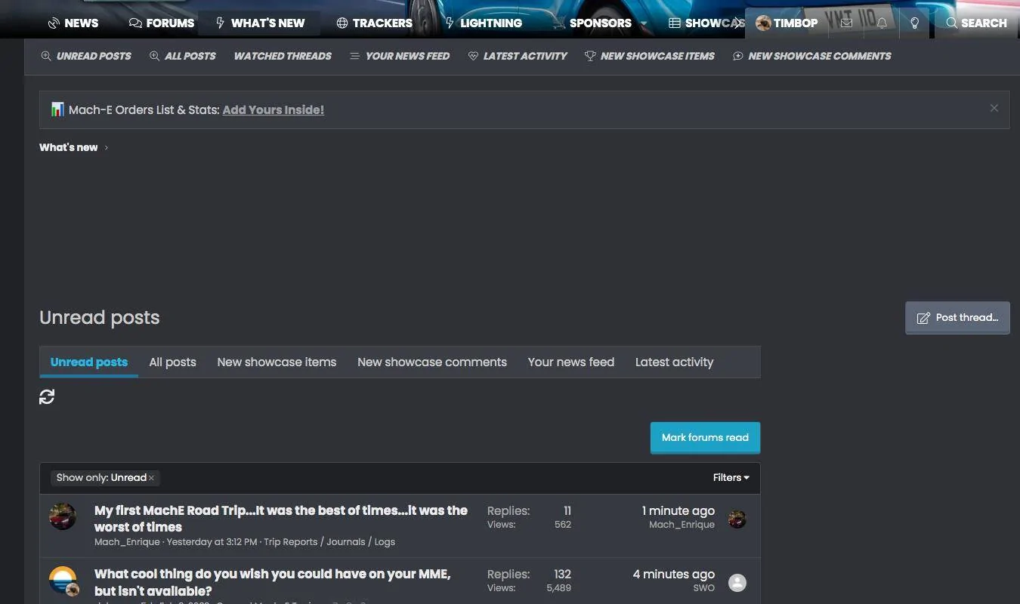
Task: Open Trip Reports / Journals / Logs forum link
Action: [329, 541]
